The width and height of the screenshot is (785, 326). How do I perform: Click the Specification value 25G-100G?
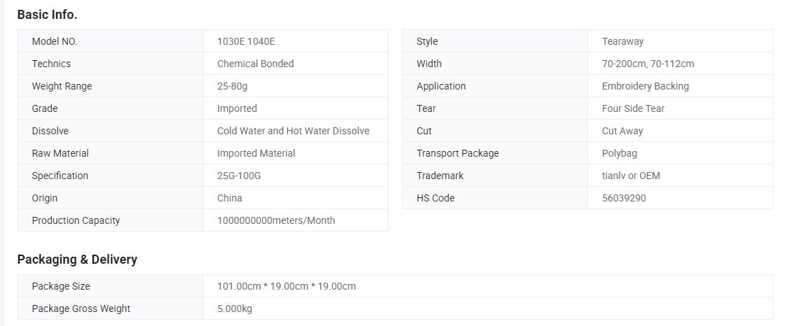(x=238, y=176)
